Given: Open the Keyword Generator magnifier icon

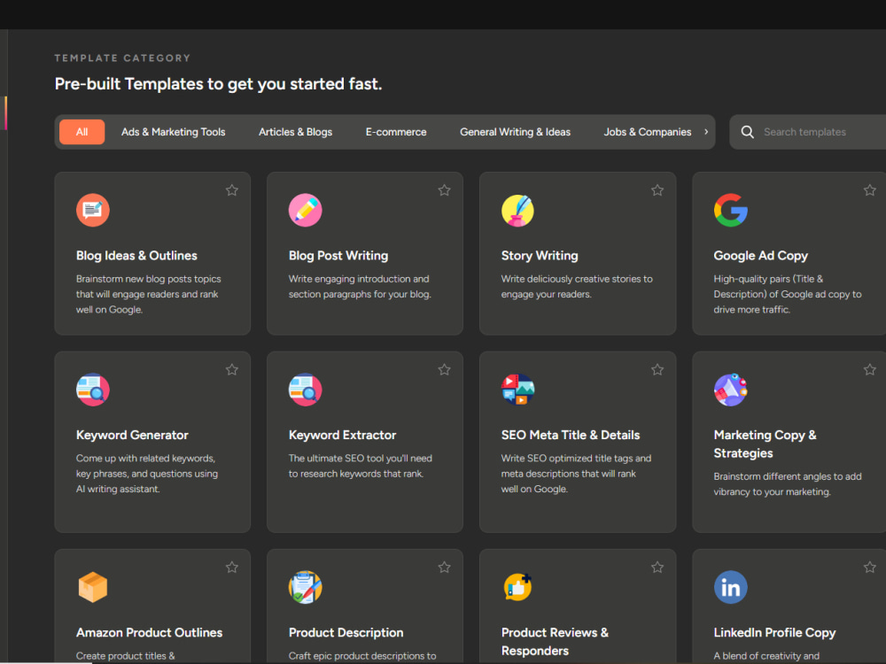Looking at the screenshot, I should click(93, 390).
